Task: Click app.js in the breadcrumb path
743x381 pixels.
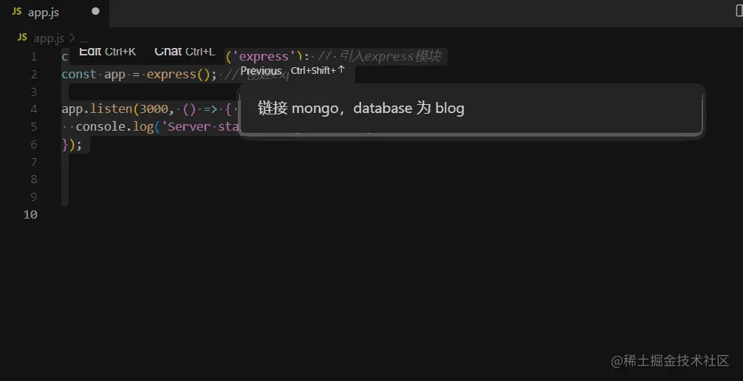Action: (48, 38)
